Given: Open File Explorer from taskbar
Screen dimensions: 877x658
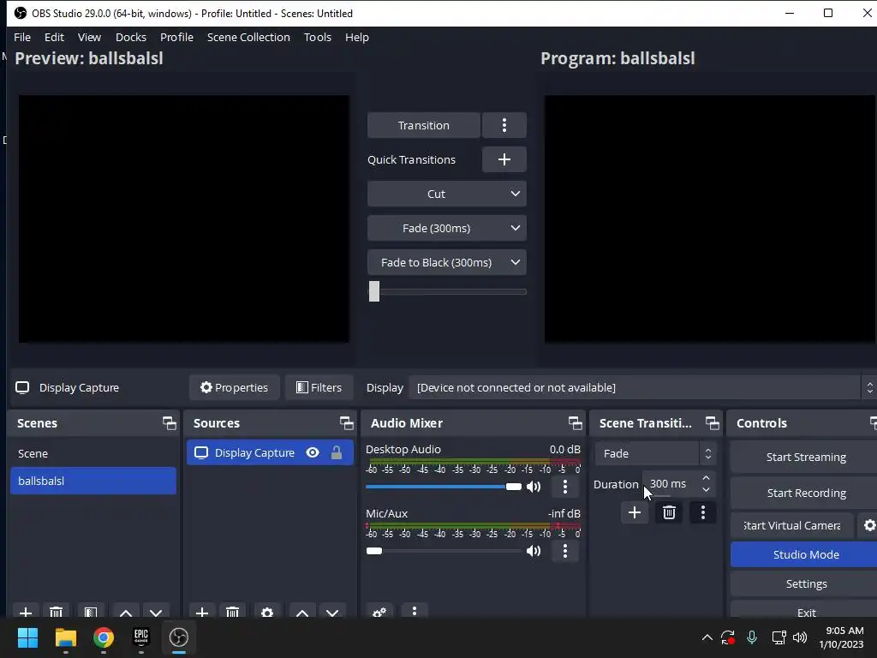Looking at the screenshot, I should point(65,637).
